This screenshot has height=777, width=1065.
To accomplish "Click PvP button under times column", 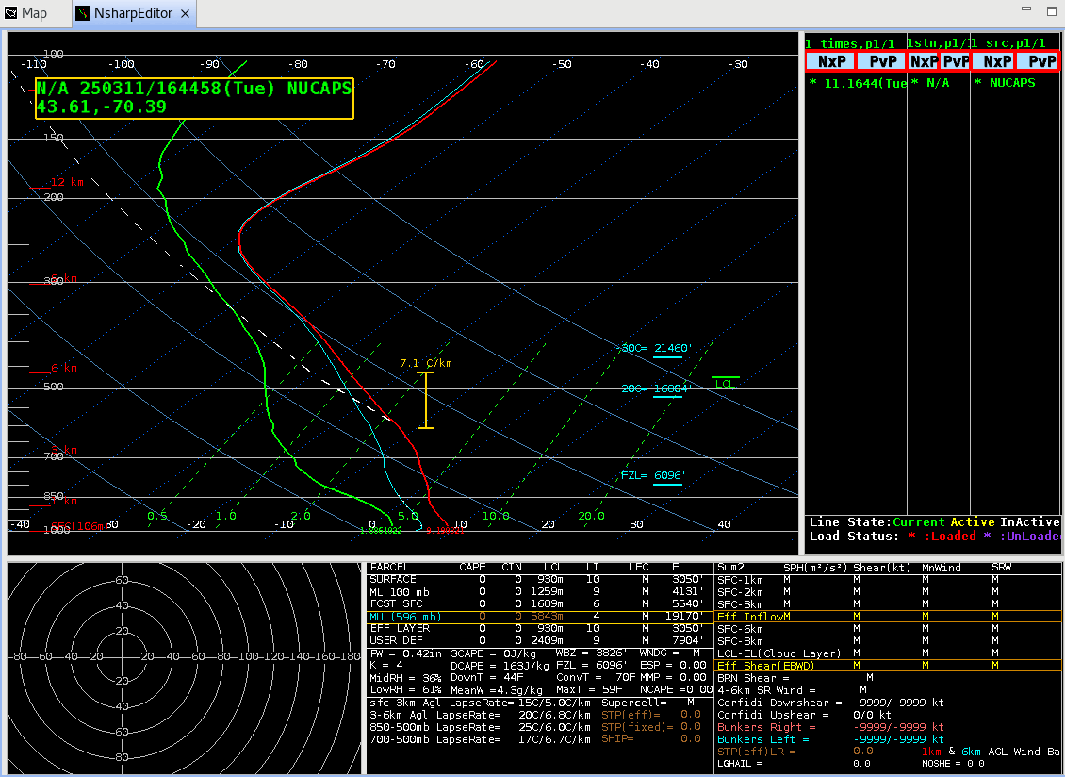I will point(882,61).
